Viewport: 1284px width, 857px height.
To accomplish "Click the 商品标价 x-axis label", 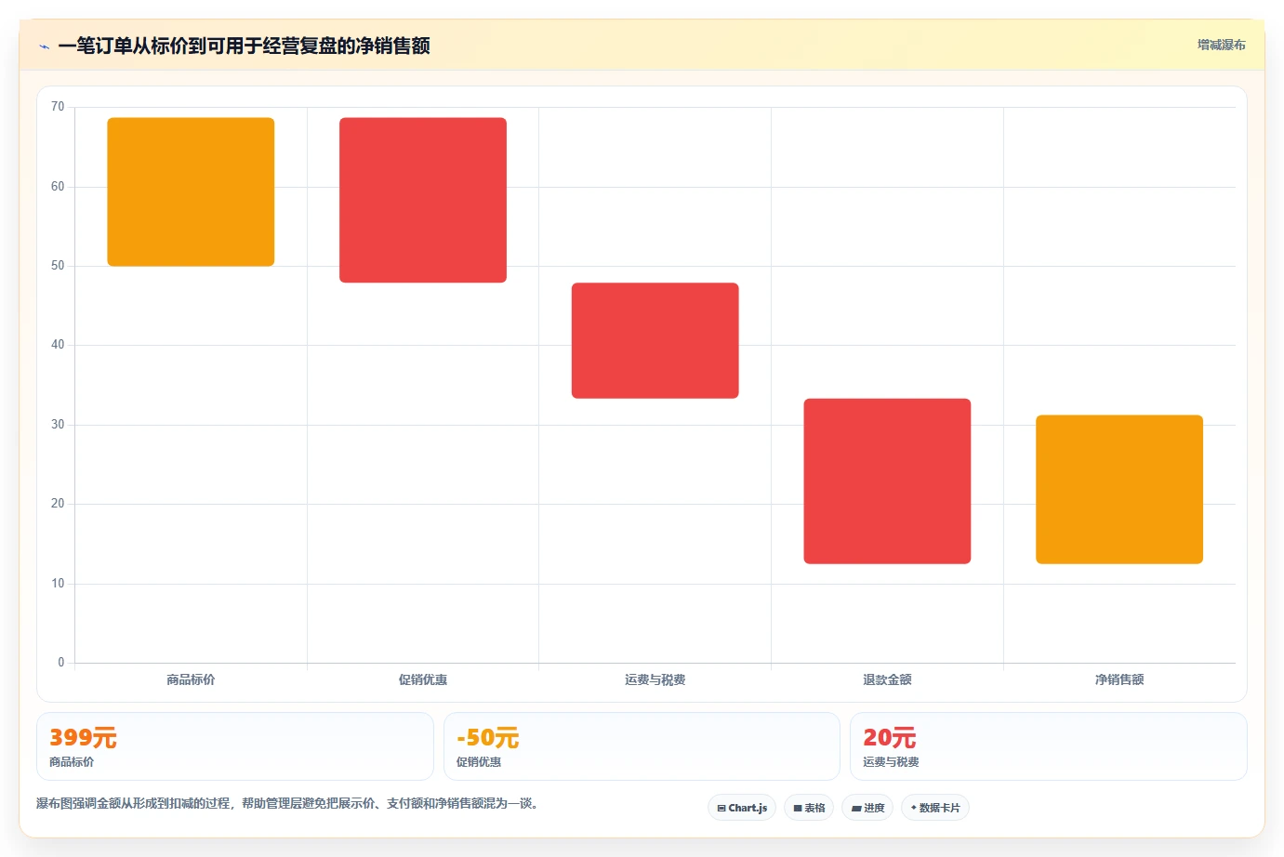I will [191, 679].
